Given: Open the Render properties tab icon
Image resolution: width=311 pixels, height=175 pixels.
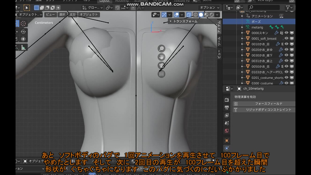Looking at the screenshot, I should pyautogui.click(x=227, y=100).
